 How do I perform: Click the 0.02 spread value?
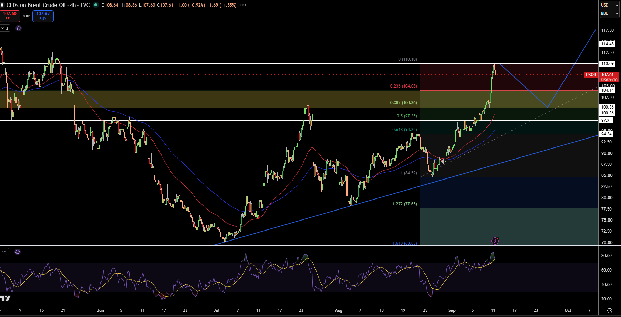pos(26,16)
